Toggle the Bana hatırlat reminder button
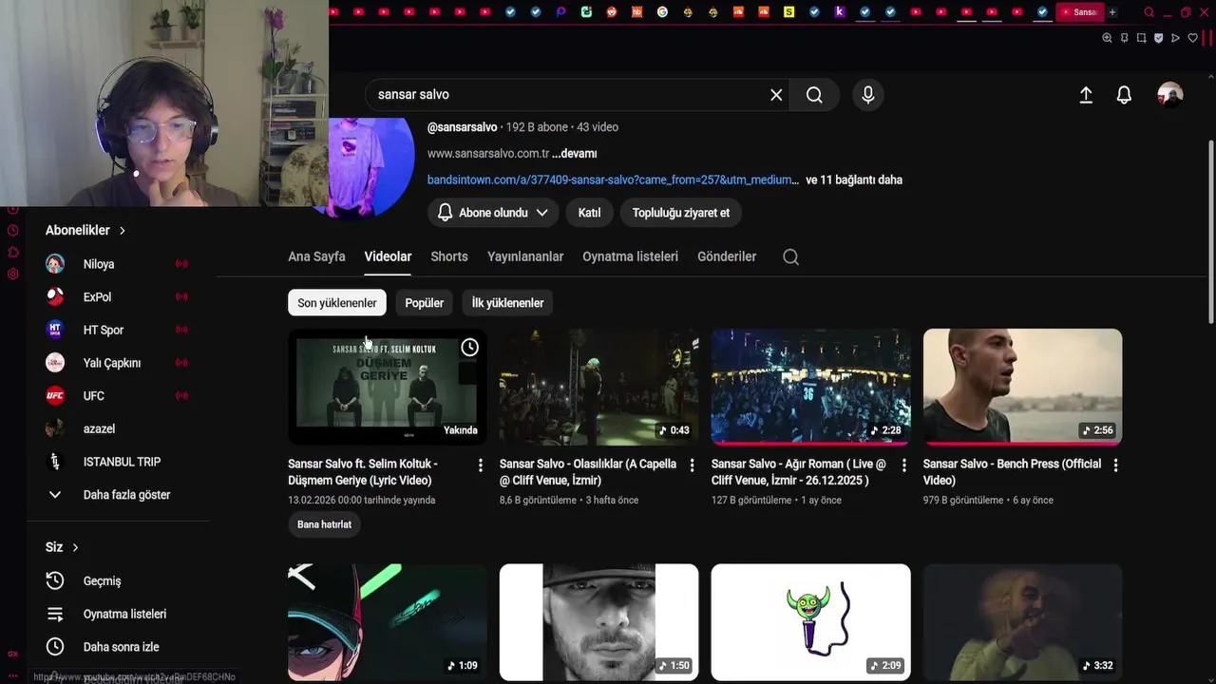1216x684 pixels. (324, 524)
